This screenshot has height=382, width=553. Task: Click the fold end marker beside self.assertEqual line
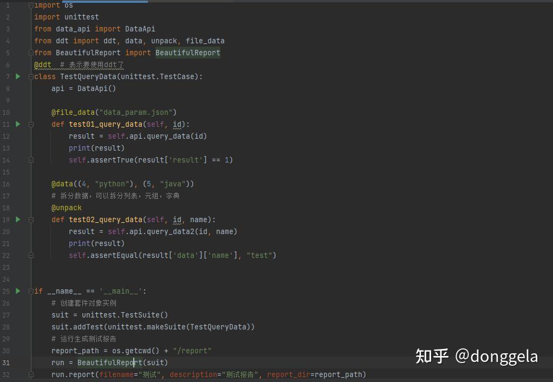coord(31,255)
